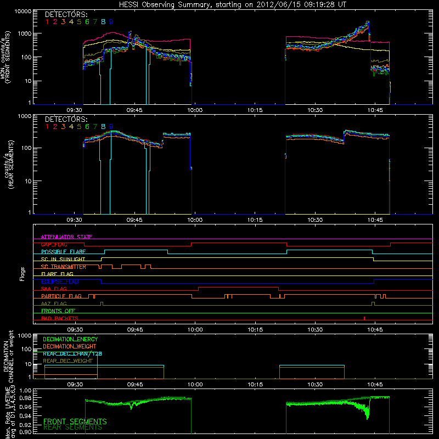
Task: Click detector number 9 in rear segments legend
Action: coord(111,127)
